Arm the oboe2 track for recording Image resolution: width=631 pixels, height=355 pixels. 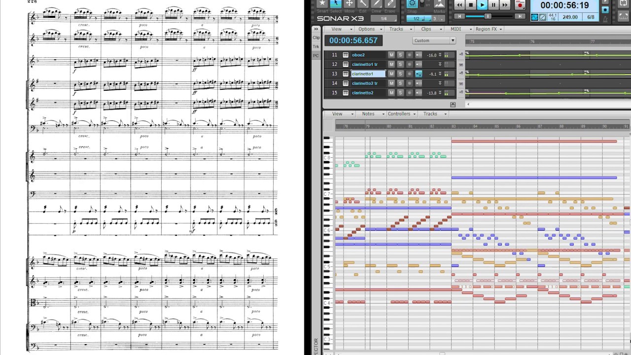pyautogui.click(x=409, y=55)
